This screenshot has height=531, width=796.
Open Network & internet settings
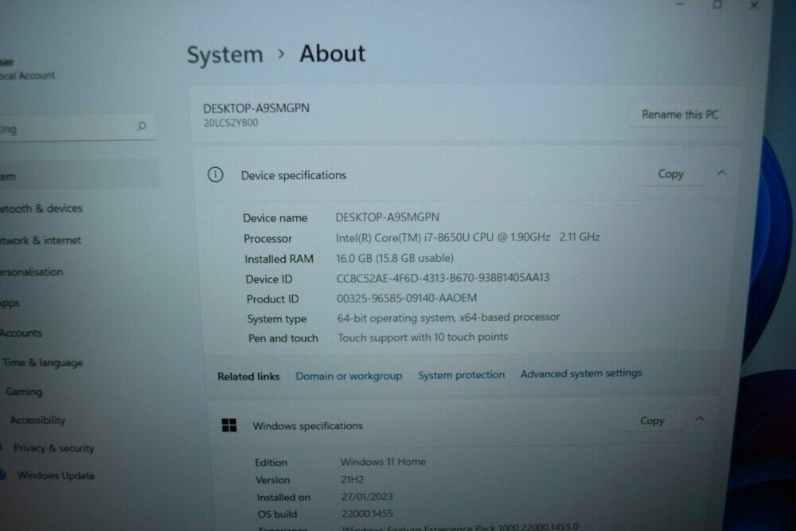(41, 240)
